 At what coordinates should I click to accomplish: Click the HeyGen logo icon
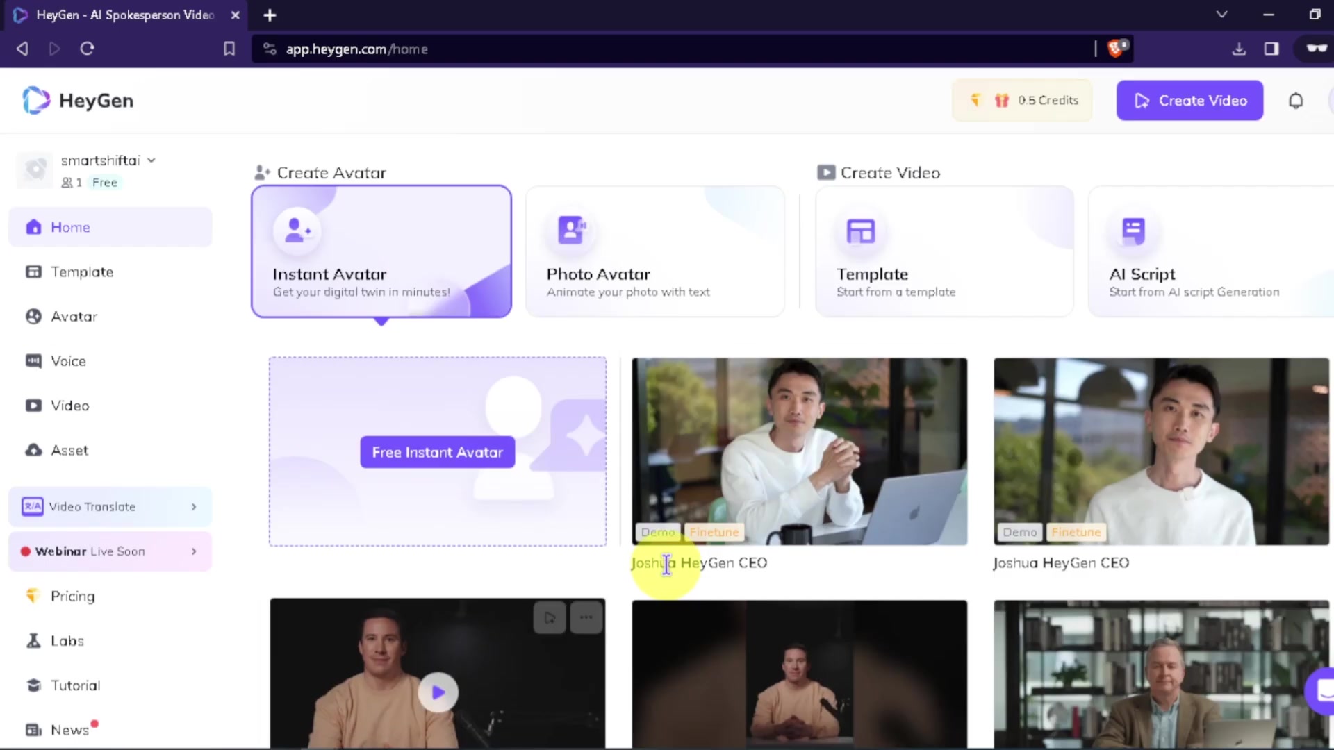36,101
